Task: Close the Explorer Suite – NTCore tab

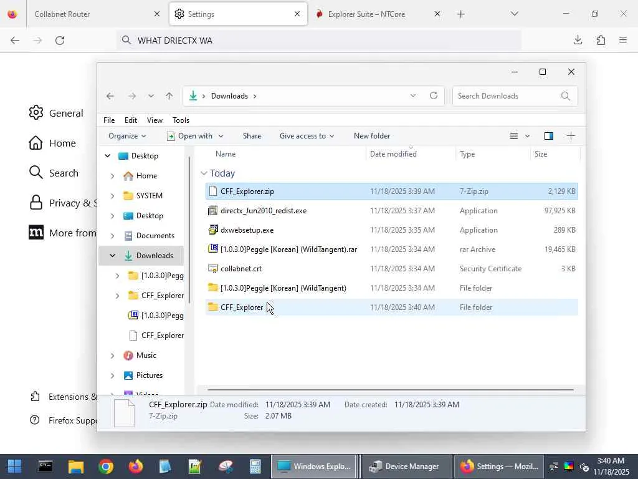Action: coord(437,14)
